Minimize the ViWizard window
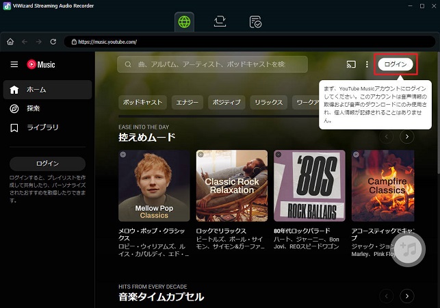Viewport: 440px width, 308px height. 411,6
